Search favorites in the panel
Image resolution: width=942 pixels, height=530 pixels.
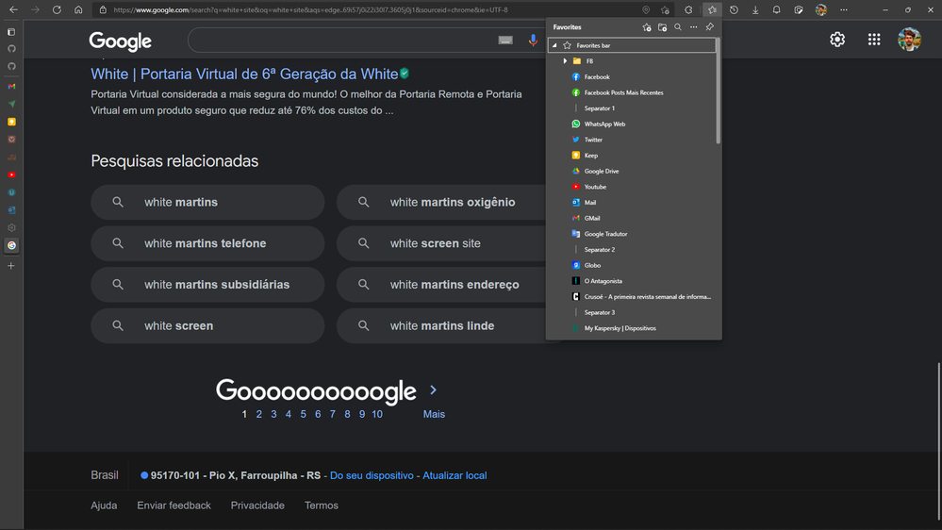pos(678,27)
